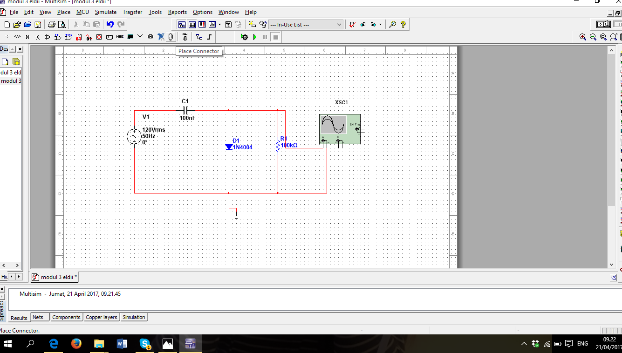Open the Options menu
This screenshot has height=353, width=622.
point(203,12)
